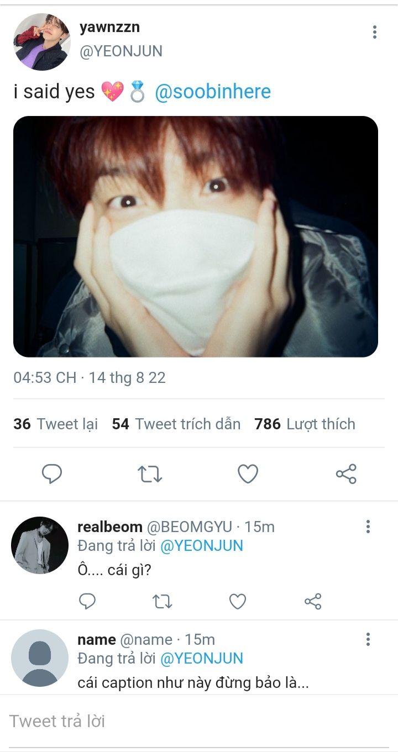Reply to realbeom's comment
The width and height of the screenshot is (398, 752).
click(87, 601)
